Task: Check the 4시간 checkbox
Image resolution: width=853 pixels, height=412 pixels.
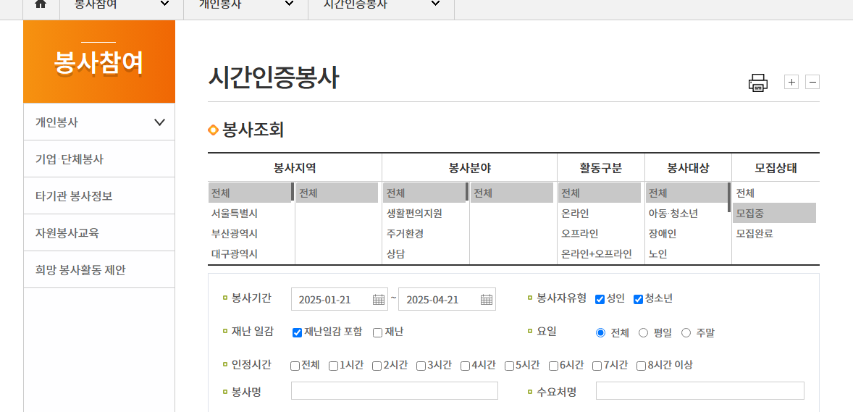Action: click(465, 366)
